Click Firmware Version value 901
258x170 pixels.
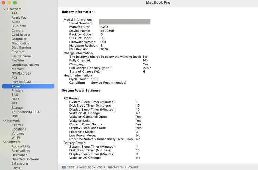103,42
